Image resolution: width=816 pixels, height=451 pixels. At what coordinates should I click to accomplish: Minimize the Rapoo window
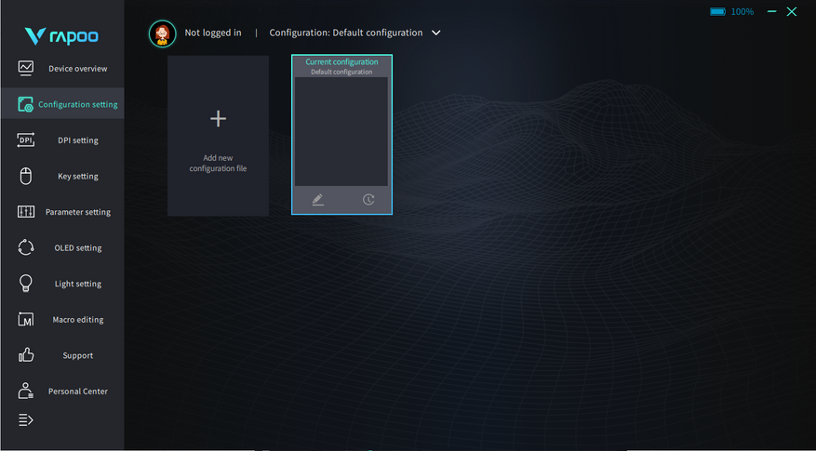[772, 11]
